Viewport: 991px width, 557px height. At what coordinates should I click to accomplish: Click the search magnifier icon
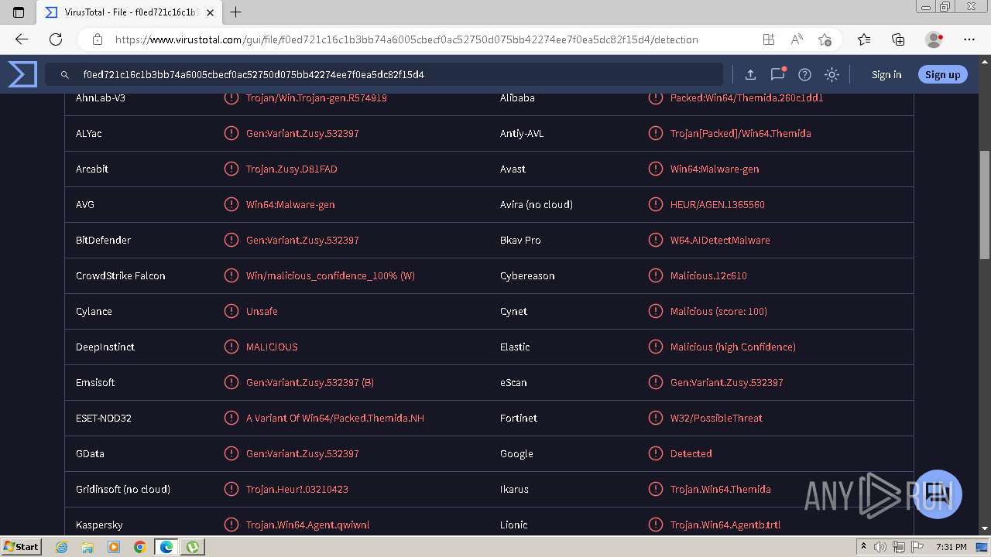click(65, 75)
